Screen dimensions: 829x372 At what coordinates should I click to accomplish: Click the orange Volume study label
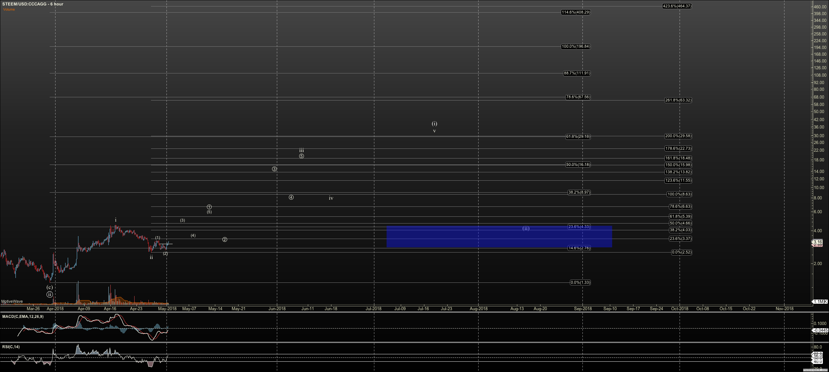(x=9, y=10)
